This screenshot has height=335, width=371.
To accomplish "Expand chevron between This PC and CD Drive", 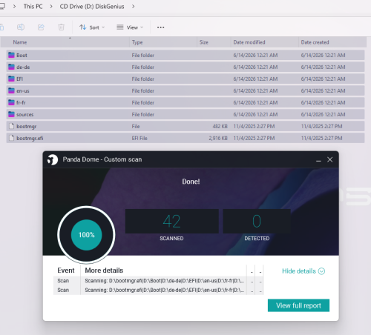I will pyautogui.click(x=51, y=7).
